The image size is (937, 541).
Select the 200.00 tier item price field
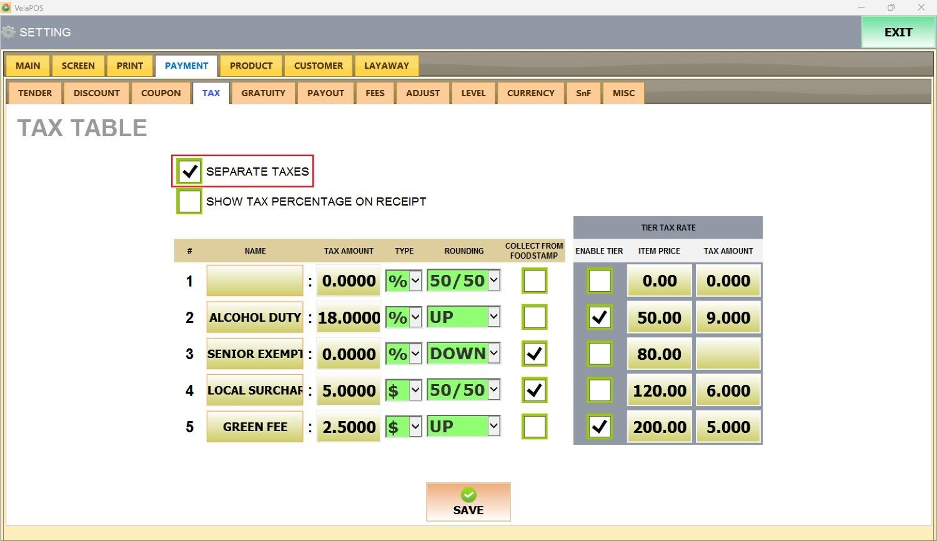659,427
